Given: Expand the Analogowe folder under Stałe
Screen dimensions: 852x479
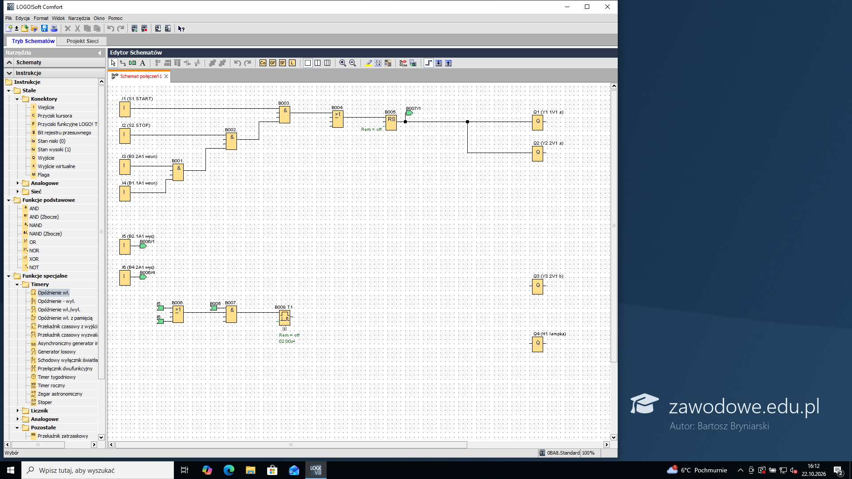Looking at the screenshot, I should 17,183.
